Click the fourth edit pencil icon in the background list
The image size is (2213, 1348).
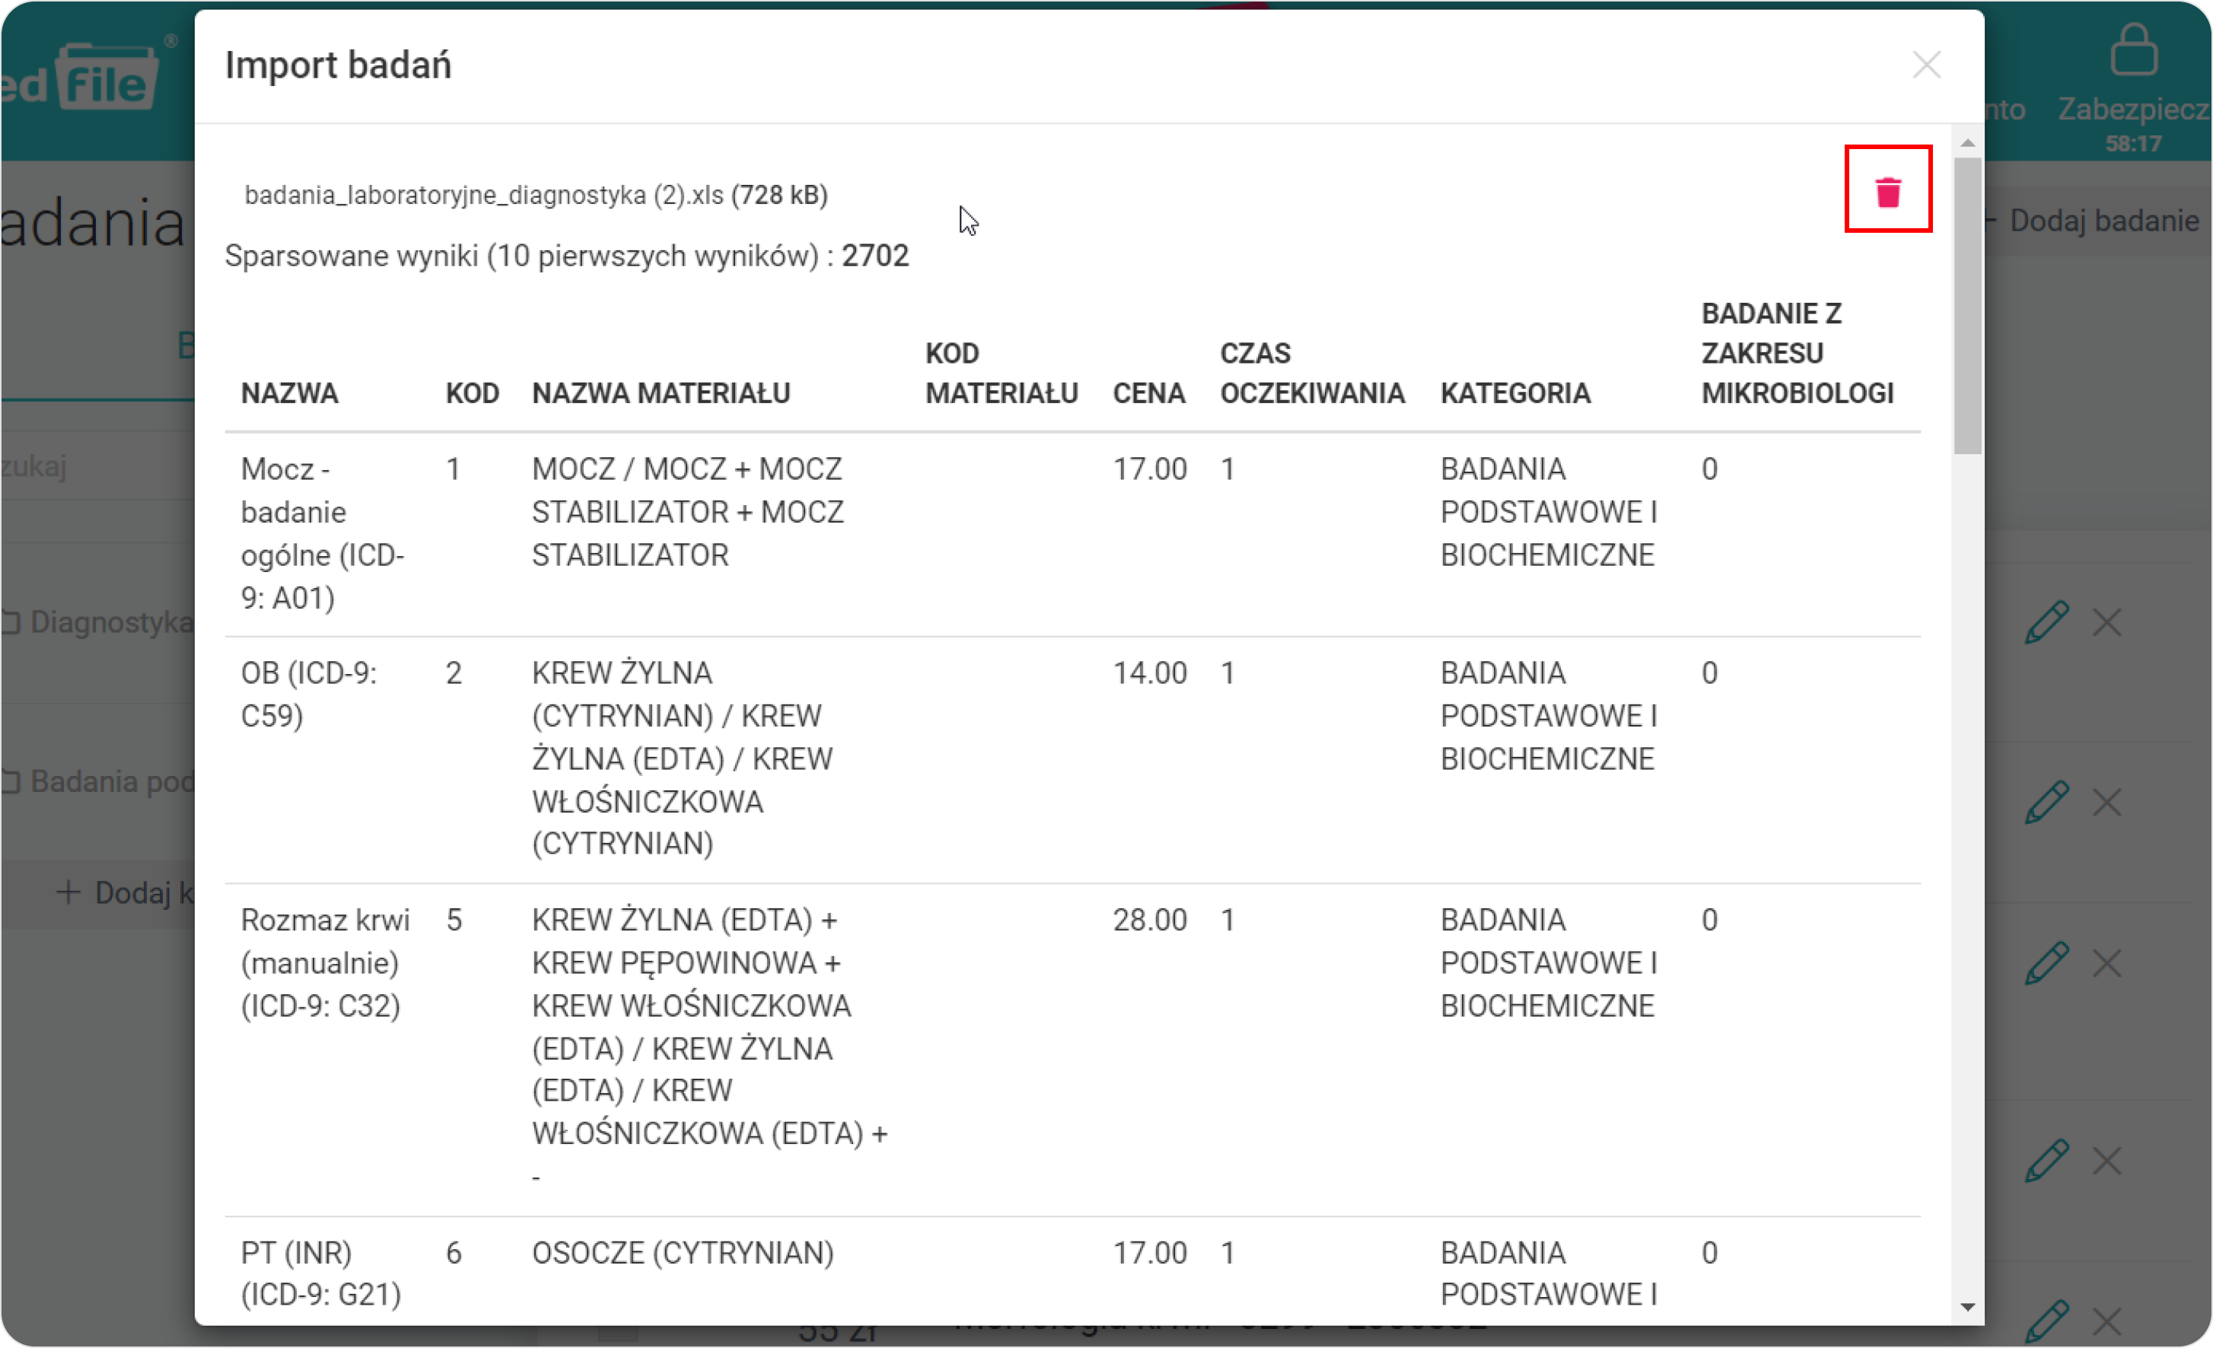(2046, 1161)
